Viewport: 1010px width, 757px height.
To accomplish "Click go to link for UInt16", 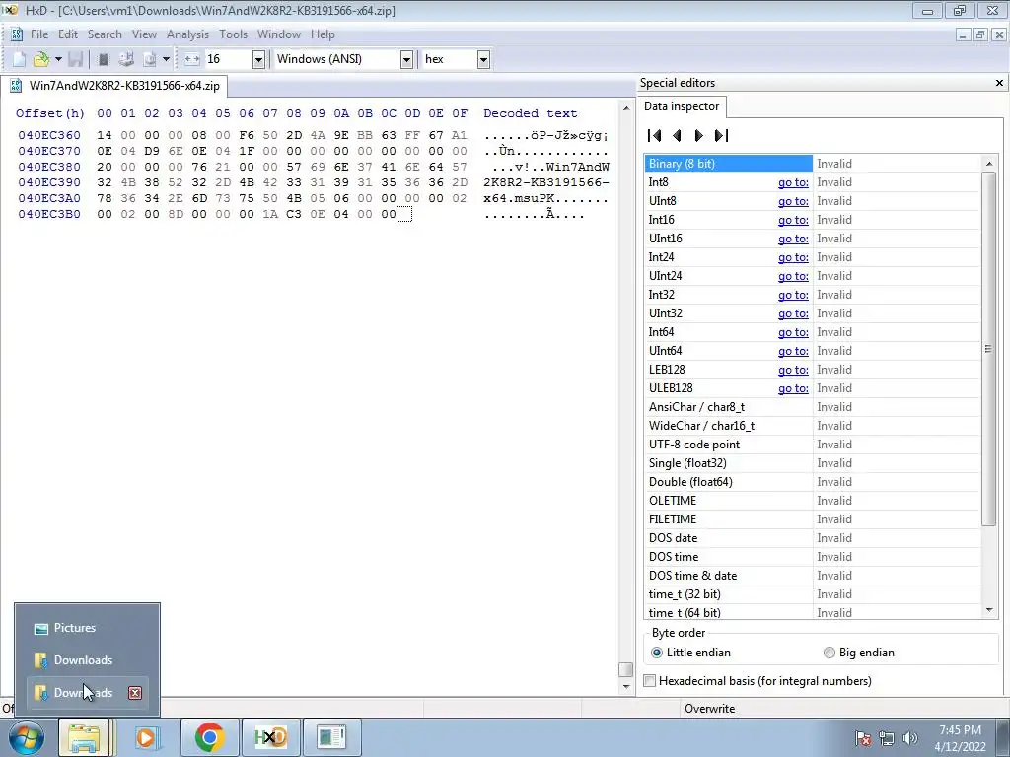I will pyautogui.click(x=793, y=239).
